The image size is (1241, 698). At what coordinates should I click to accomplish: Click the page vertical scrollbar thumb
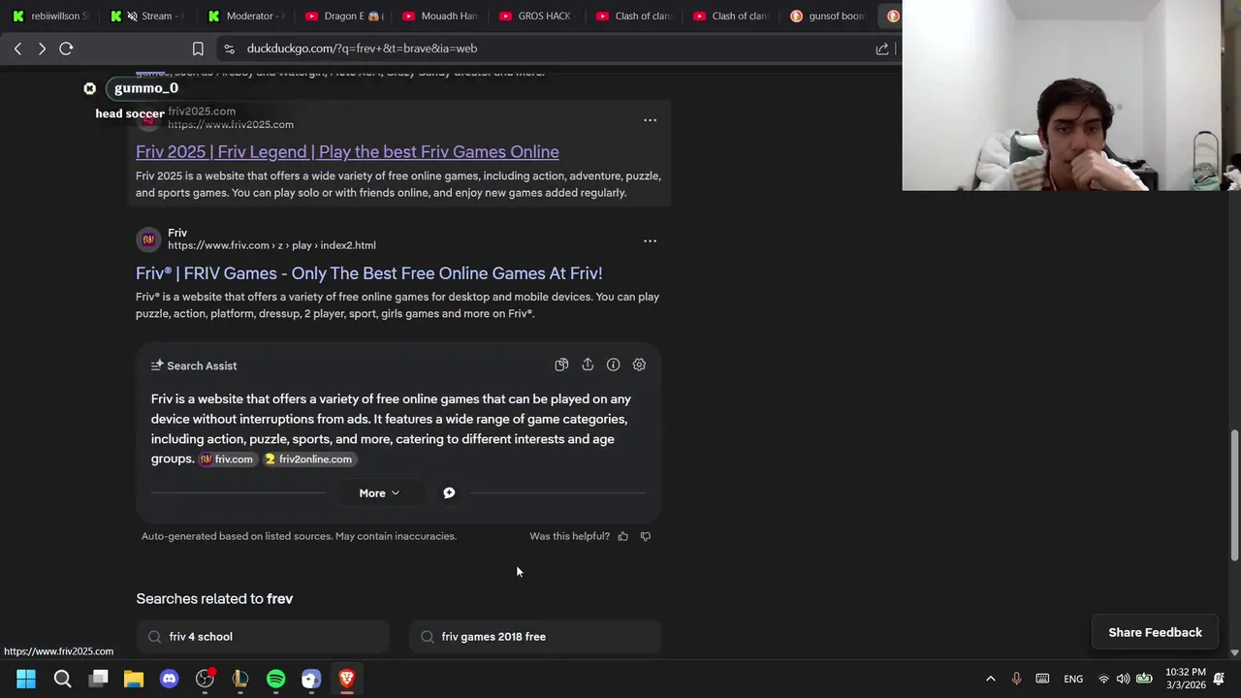(x=1234, y=494)
